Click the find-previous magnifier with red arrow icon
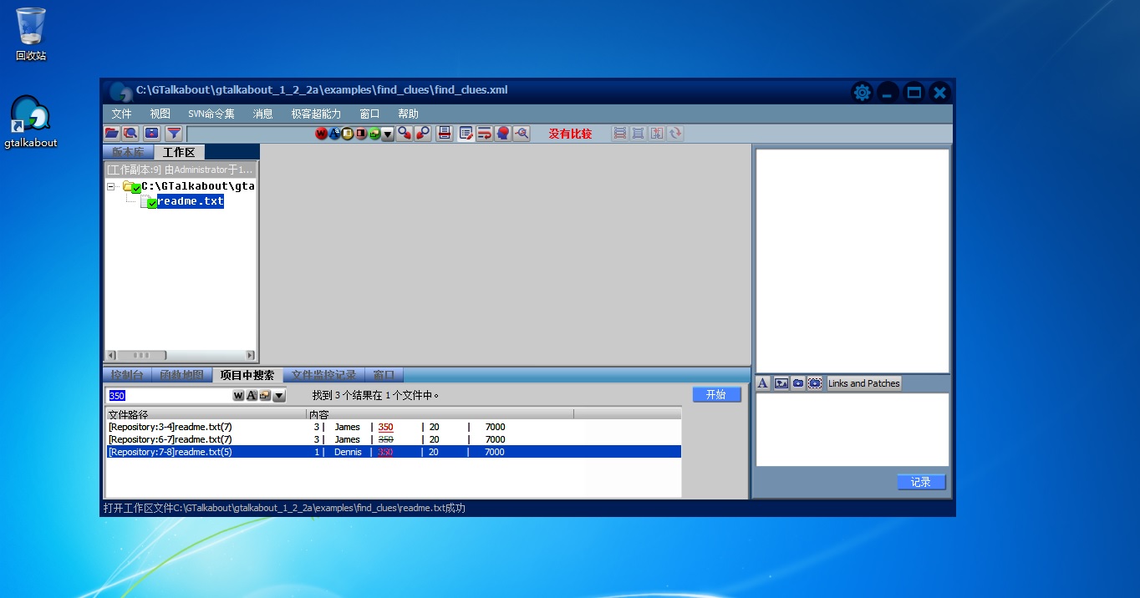Image resolution: width=1140 pixels, height=598 pixels. [x=423, y=133]
